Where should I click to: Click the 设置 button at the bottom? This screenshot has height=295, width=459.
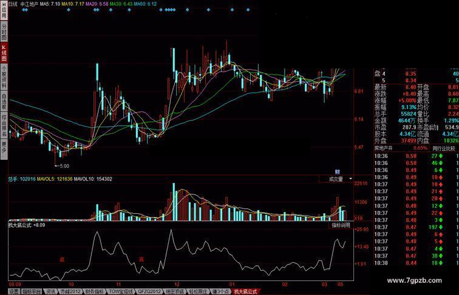tap(13, 291)
